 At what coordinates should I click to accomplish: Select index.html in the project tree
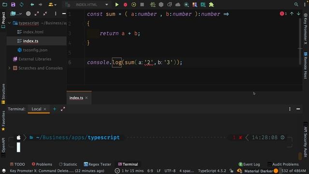coord(33,32)
